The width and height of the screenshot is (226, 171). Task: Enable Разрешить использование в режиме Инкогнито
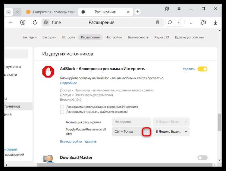coord(62,107)
